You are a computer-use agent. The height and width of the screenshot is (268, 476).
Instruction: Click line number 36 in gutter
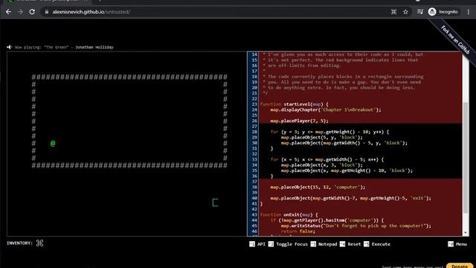[254, 176]
